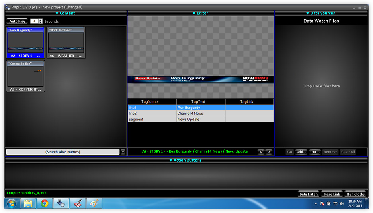Click the TagText column header
The height and width of the screenshot is (213, 373).
point(201,102)
